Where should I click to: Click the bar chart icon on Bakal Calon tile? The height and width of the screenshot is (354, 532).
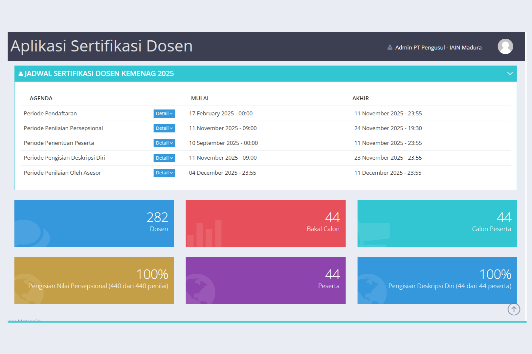pos(204,234)
